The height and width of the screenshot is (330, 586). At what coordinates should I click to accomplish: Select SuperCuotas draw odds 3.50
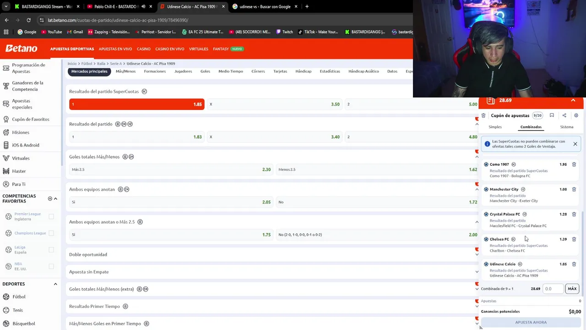(x=275, y=104)
